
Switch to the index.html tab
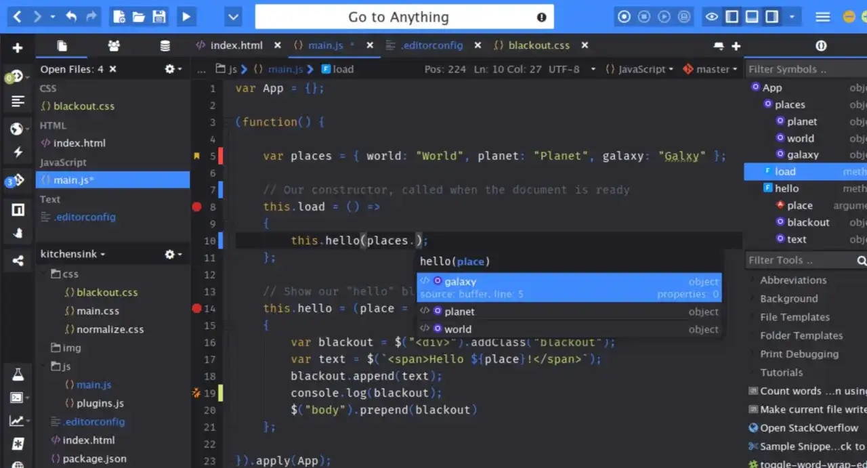coord(236,45)
